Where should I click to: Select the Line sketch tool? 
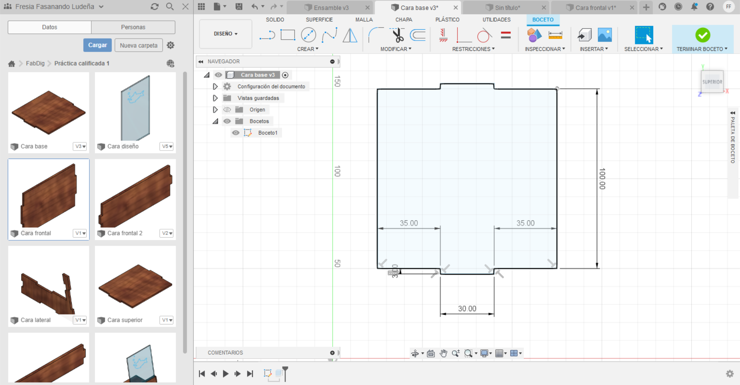[267, 35]
